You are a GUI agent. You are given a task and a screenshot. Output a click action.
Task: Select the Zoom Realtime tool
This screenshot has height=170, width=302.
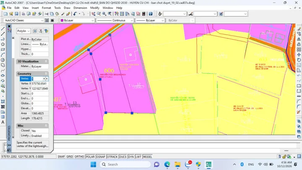tap(99, 14)
